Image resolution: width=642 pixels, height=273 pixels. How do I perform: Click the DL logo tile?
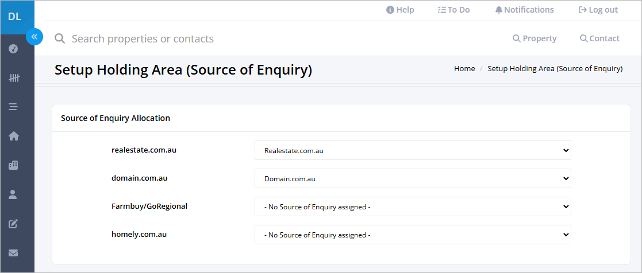pos(17,17)
